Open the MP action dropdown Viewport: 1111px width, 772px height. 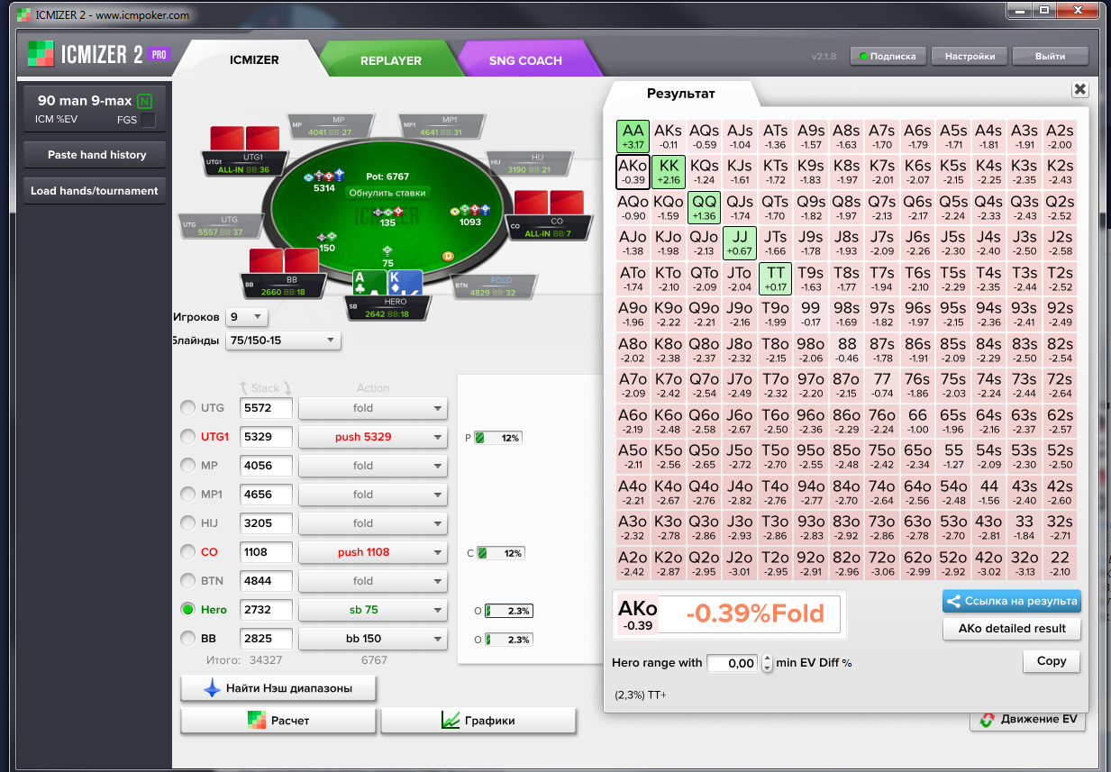coord(373,466)
